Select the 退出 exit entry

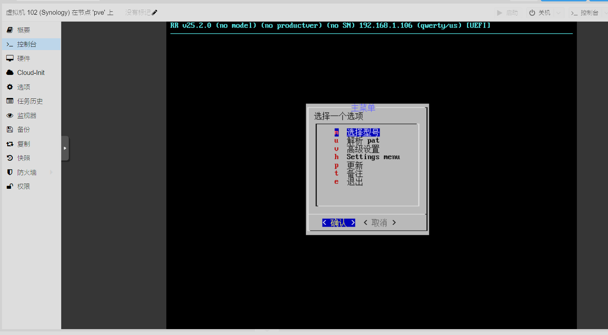coord(355,182)
